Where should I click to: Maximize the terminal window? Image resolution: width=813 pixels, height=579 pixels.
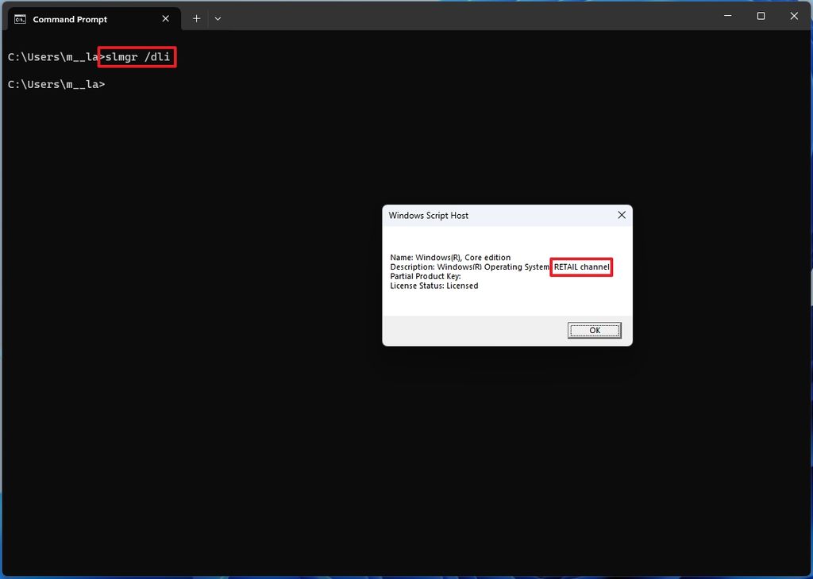(x=761, y=16)
